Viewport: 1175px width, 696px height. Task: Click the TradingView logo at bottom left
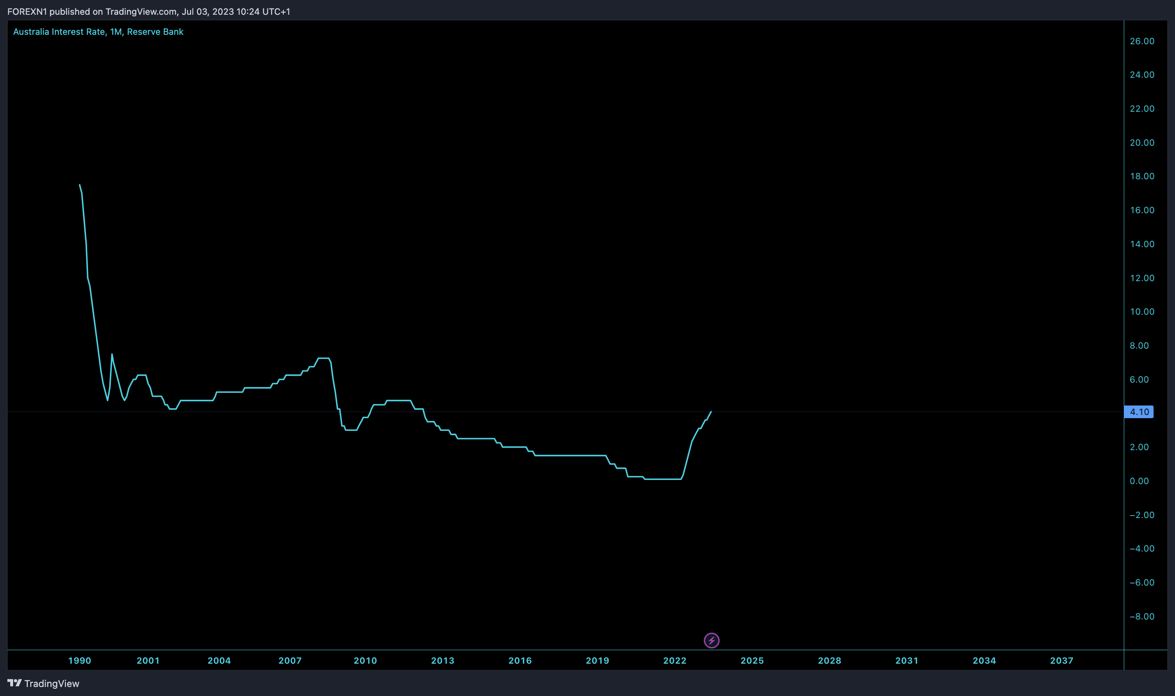click(43, 683)
